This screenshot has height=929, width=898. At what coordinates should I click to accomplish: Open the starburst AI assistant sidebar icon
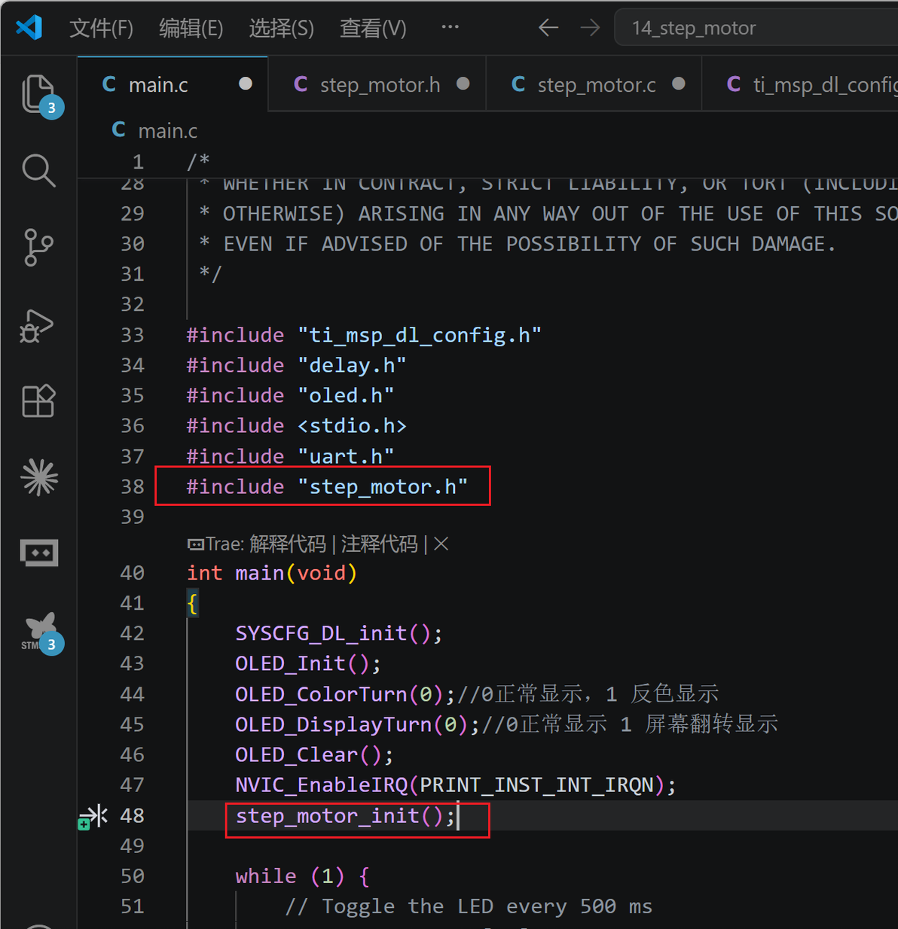click(39, 477)
